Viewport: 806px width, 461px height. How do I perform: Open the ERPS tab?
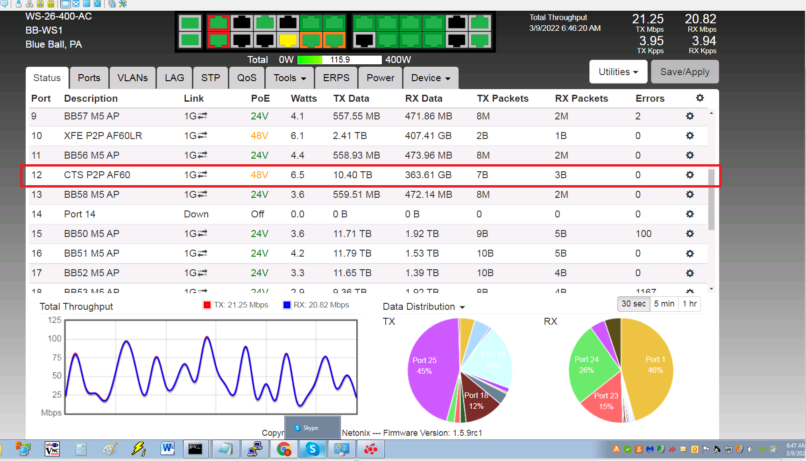click(336, 78)
